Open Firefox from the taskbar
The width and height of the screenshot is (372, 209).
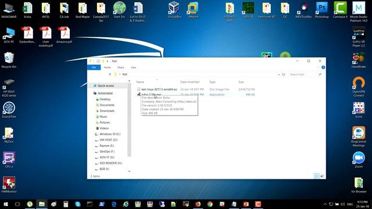click(x=198, y=204)
